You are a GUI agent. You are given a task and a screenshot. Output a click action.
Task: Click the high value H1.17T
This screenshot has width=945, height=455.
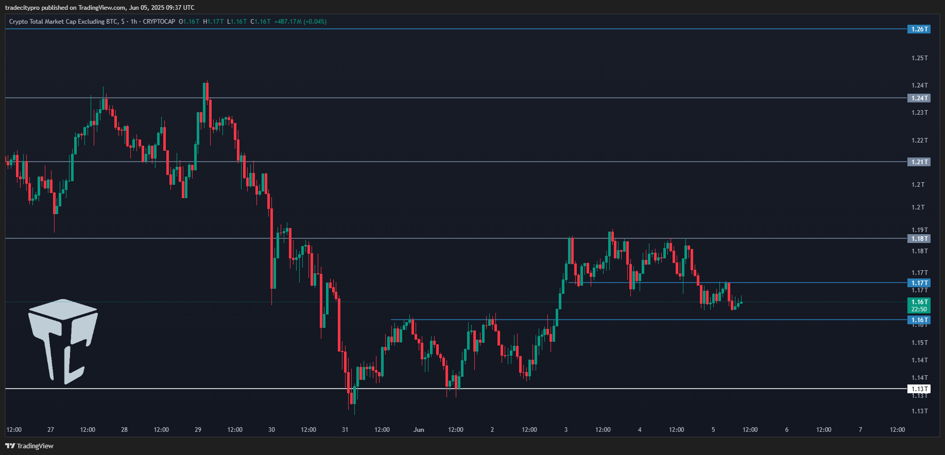[214, 22]
